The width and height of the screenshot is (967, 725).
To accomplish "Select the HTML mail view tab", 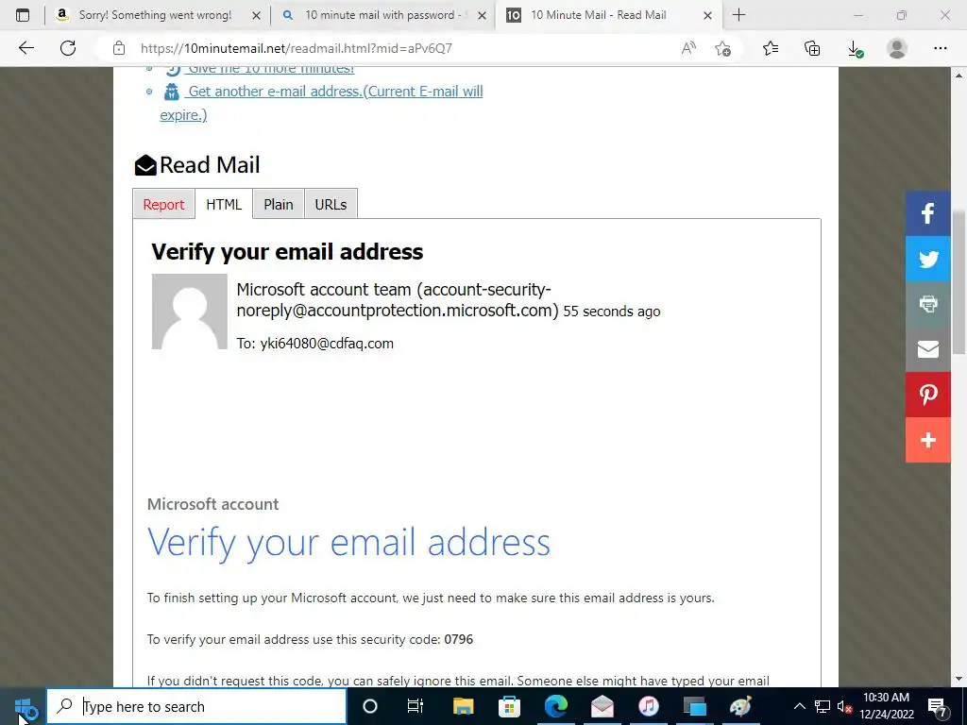I will pos(224,204).
